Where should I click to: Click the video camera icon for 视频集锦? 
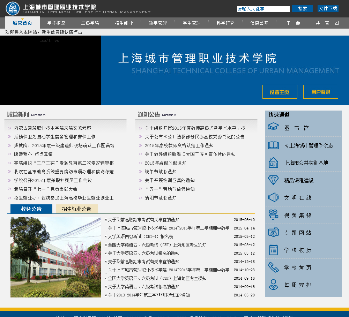click(x=273, y=215)
